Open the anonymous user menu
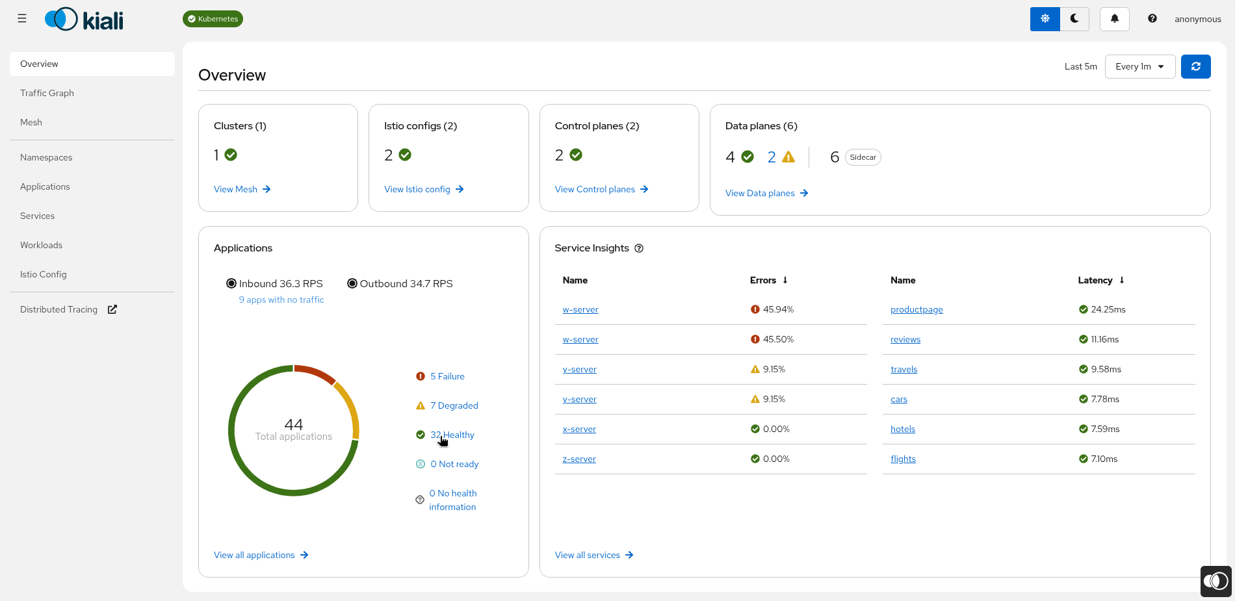 (x=1197, y=19)
